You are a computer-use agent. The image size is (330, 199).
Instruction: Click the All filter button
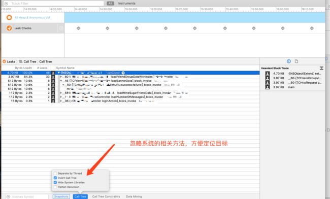[110, 4]
